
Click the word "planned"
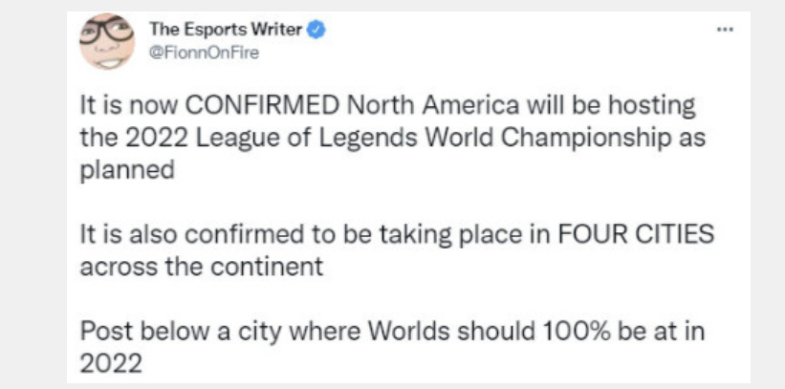(x=127, y=171)
